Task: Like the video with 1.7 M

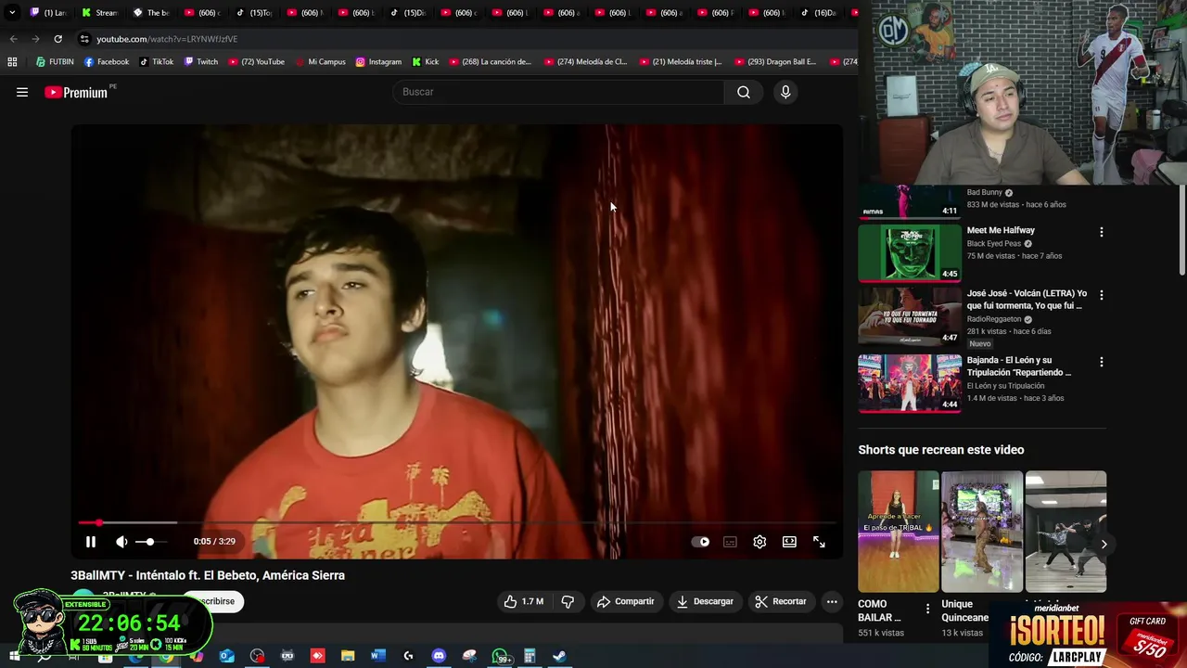Action: [523, 601]
